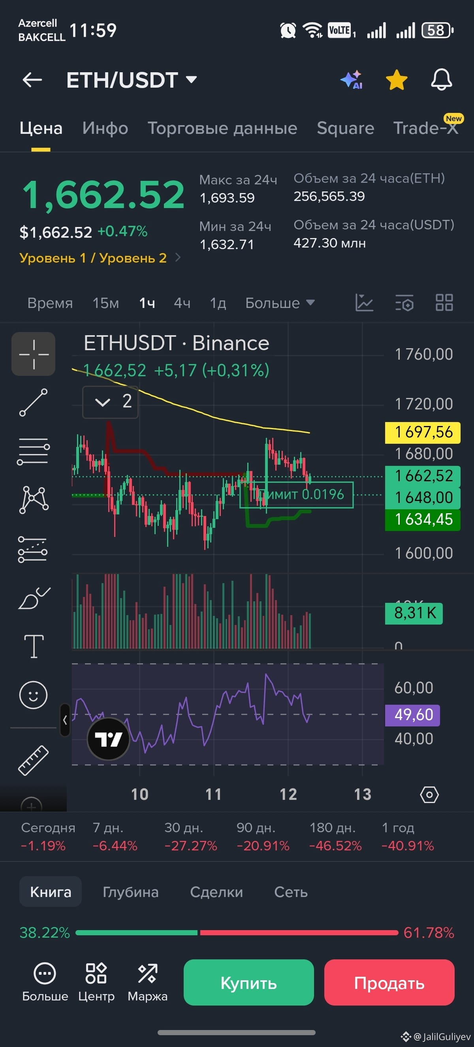Screen dimensions: 474x1047
Task: Tap the Купить button
Action: [249, 983]
